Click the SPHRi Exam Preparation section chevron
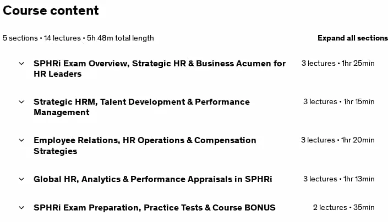Viewport: 388px width, 222px height. [21, 208]
